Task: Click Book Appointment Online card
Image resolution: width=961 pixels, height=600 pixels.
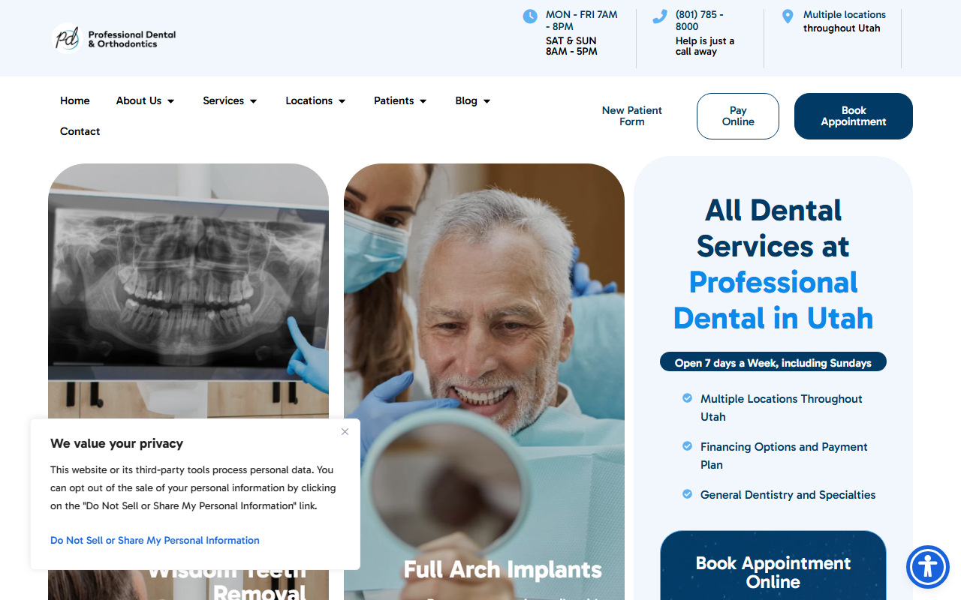Action: pyautogui.click(x=773, y=565)
